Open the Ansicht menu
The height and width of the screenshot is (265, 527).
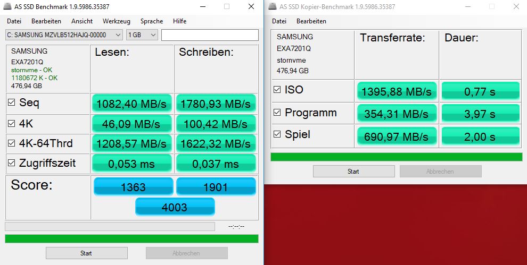[82, 21]
